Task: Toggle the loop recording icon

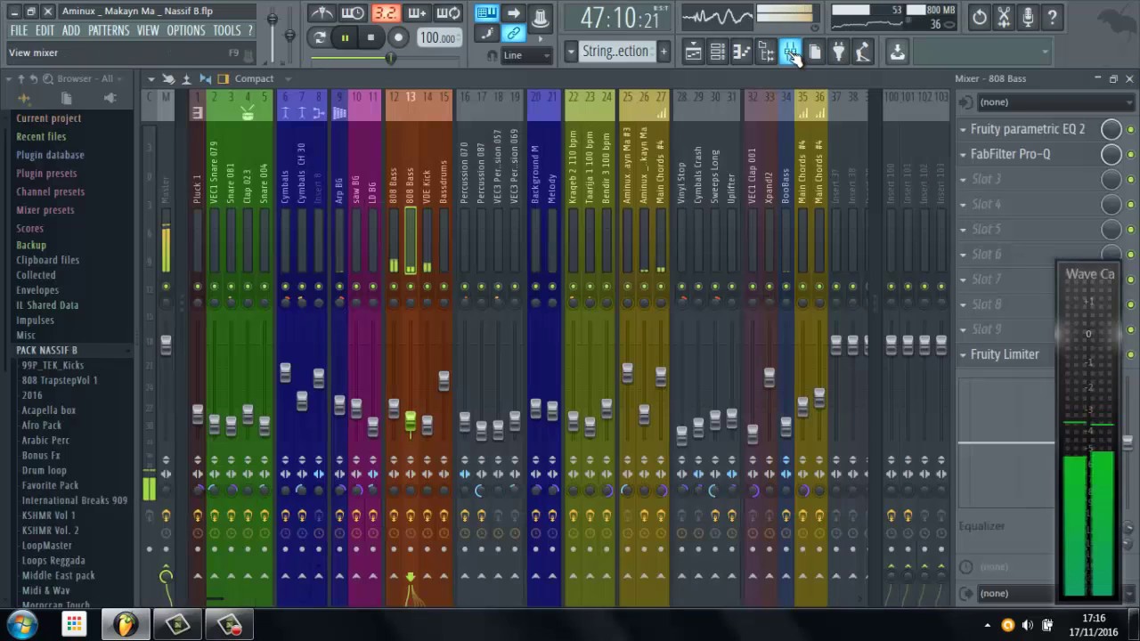Action: click(449, 13)
